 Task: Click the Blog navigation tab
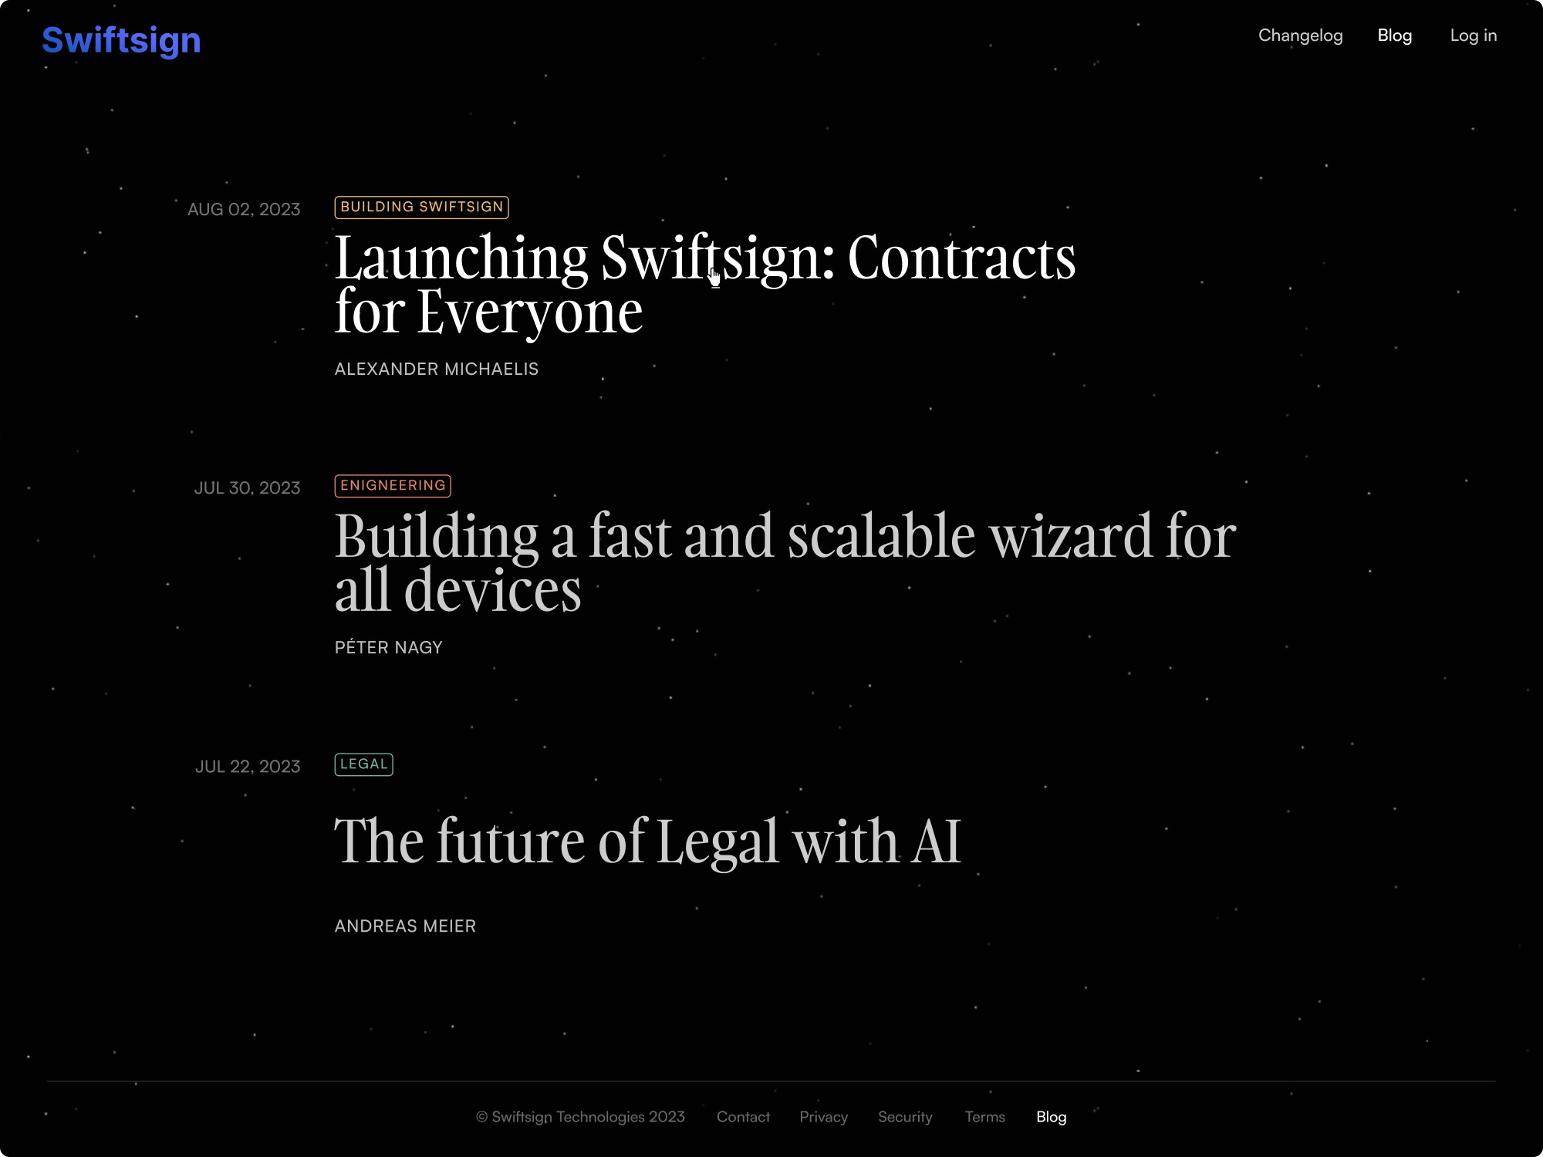tap(1395, 35)
